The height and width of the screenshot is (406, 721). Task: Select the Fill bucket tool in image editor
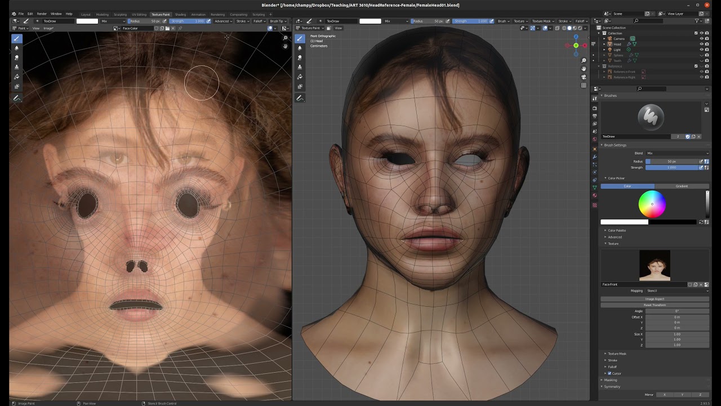(16, 77)
